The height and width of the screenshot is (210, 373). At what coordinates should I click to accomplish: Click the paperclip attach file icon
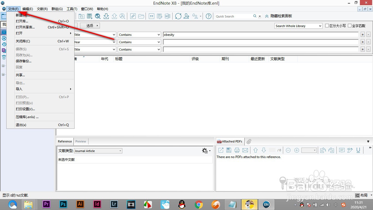point(249,141)
